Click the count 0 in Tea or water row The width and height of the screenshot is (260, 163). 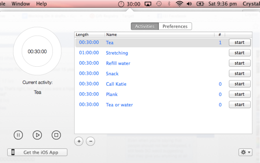[220, 105]
